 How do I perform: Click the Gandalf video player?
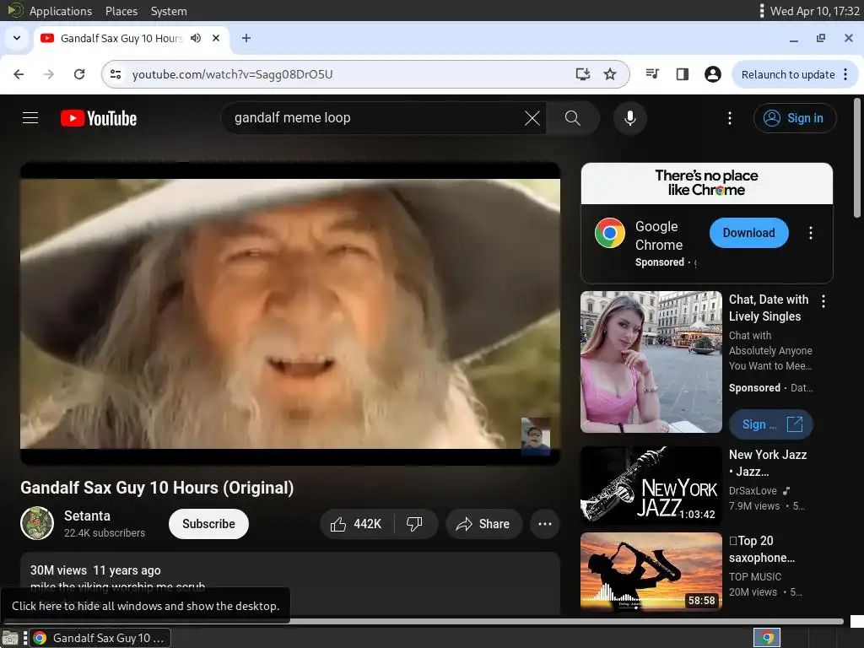tap(290, 314)
